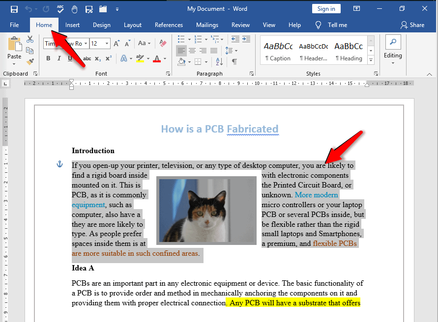Open the References tab
438x322 pixels.
pos(169,25)
